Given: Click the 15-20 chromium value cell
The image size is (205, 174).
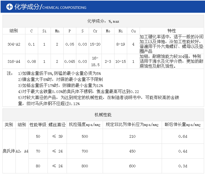Looking at the screenshot, I should [x=95, y=44].
